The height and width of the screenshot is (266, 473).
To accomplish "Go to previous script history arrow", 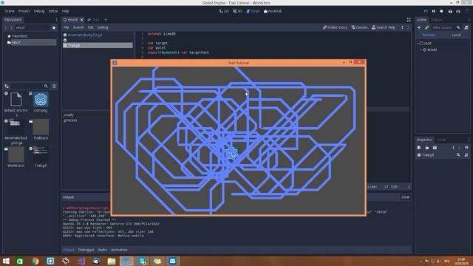I will coord(402,27).
